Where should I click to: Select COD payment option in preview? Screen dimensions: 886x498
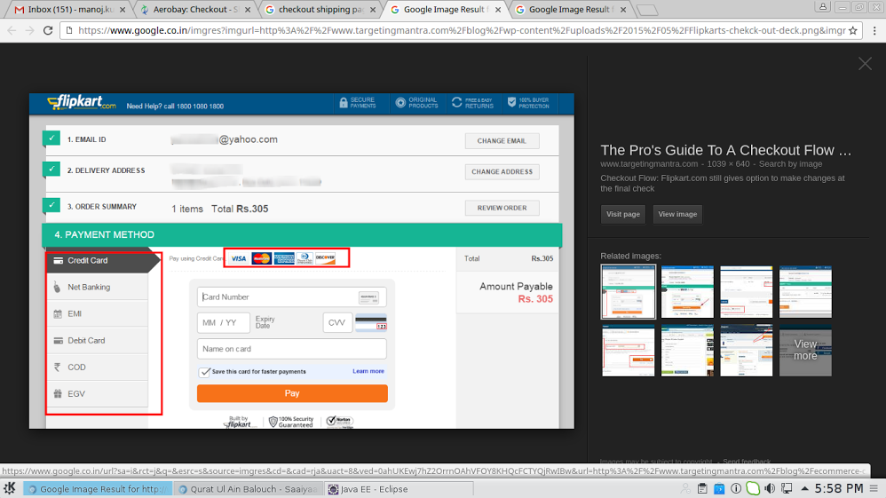pyautogui.click(x=98, y=367)
